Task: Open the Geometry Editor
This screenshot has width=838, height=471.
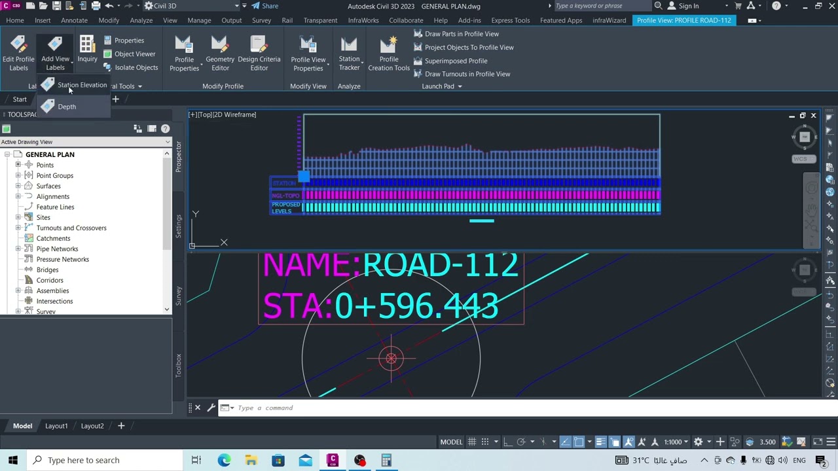Action: point(220,52)
